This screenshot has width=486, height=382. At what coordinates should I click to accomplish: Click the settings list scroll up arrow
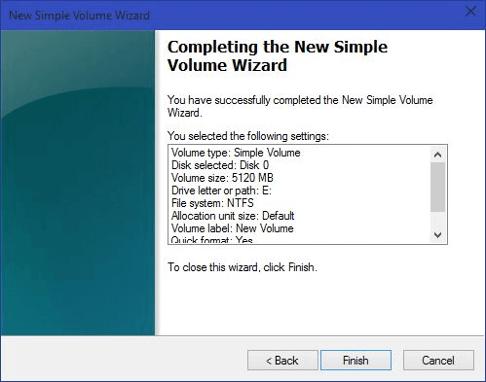click(x=437, y=155)
